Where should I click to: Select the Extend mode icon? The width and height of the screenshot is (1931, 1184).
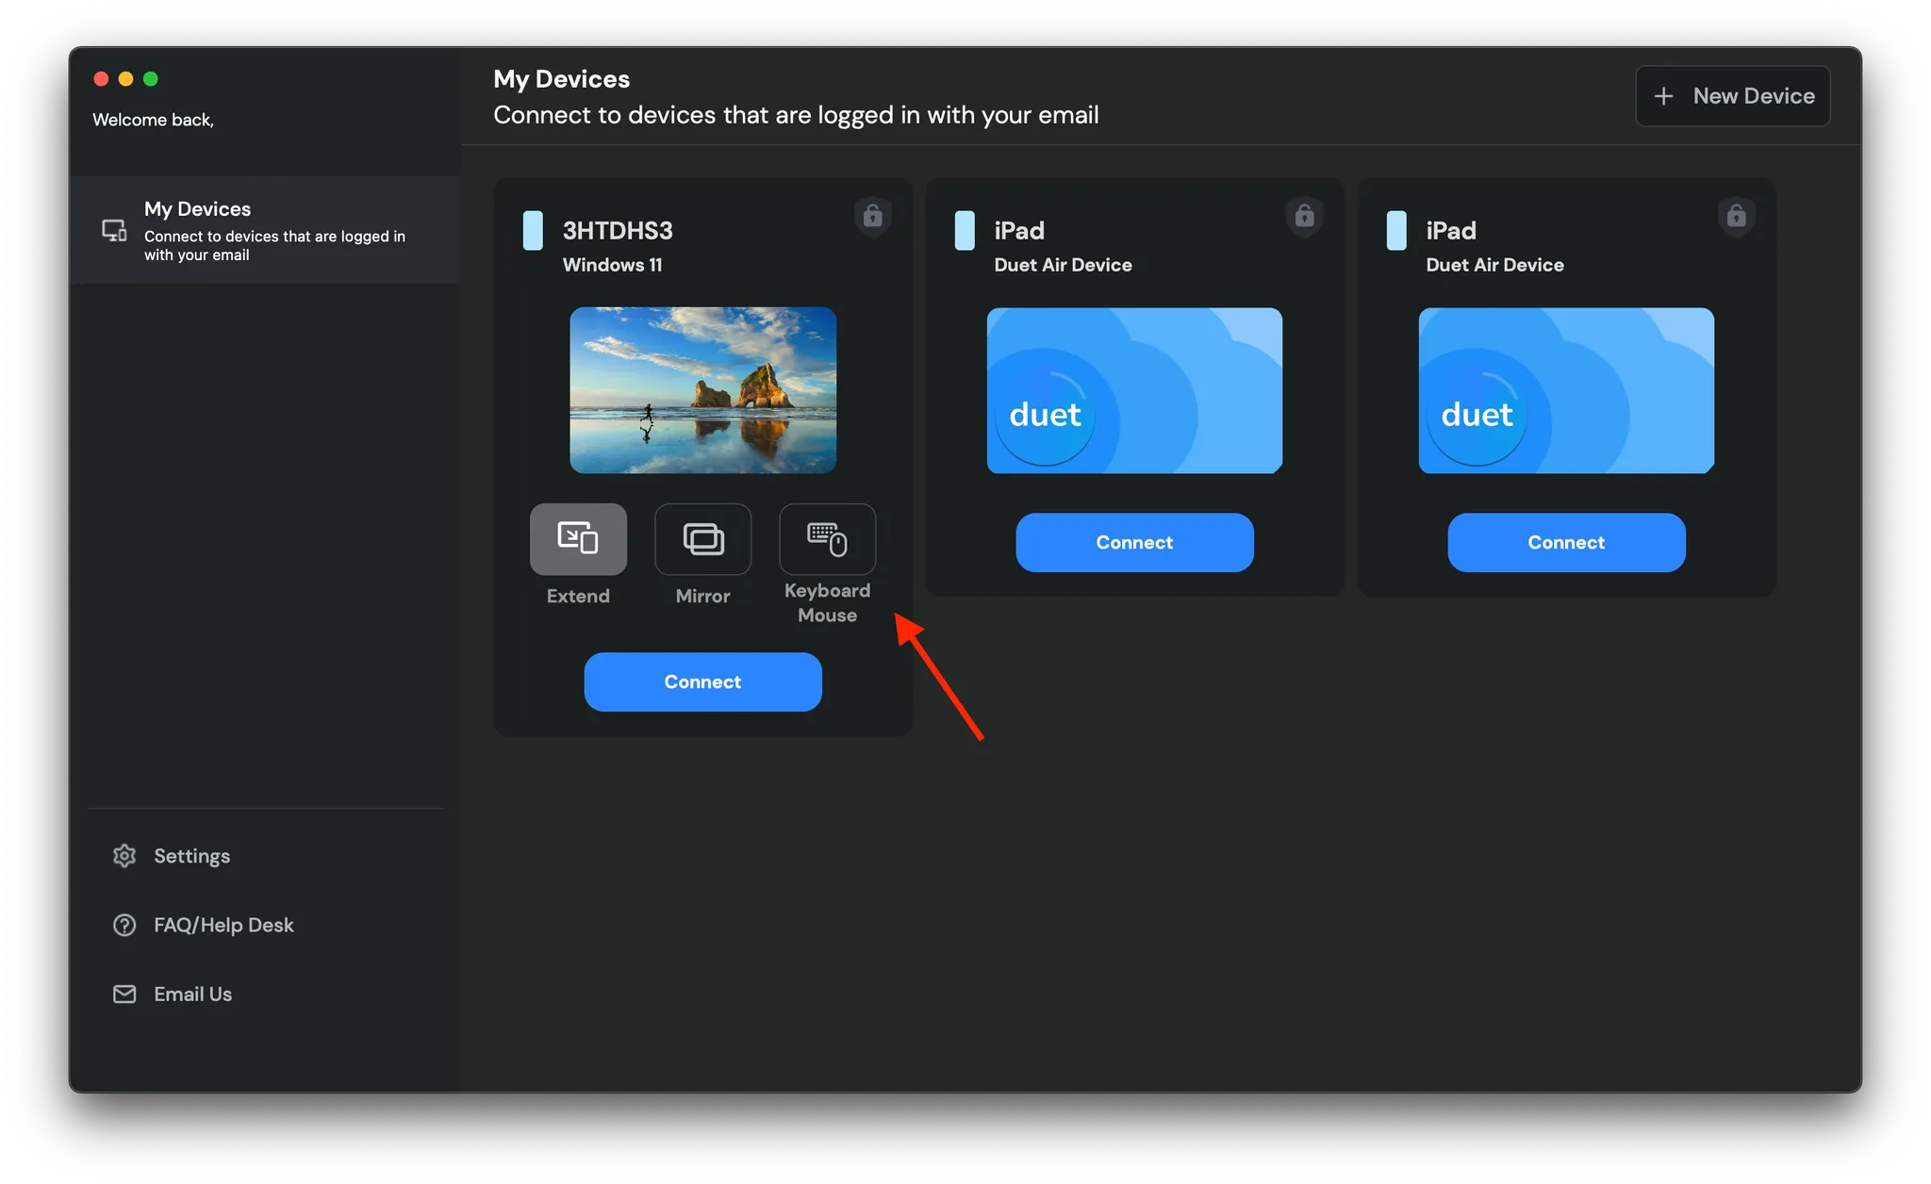coord(578,539)
